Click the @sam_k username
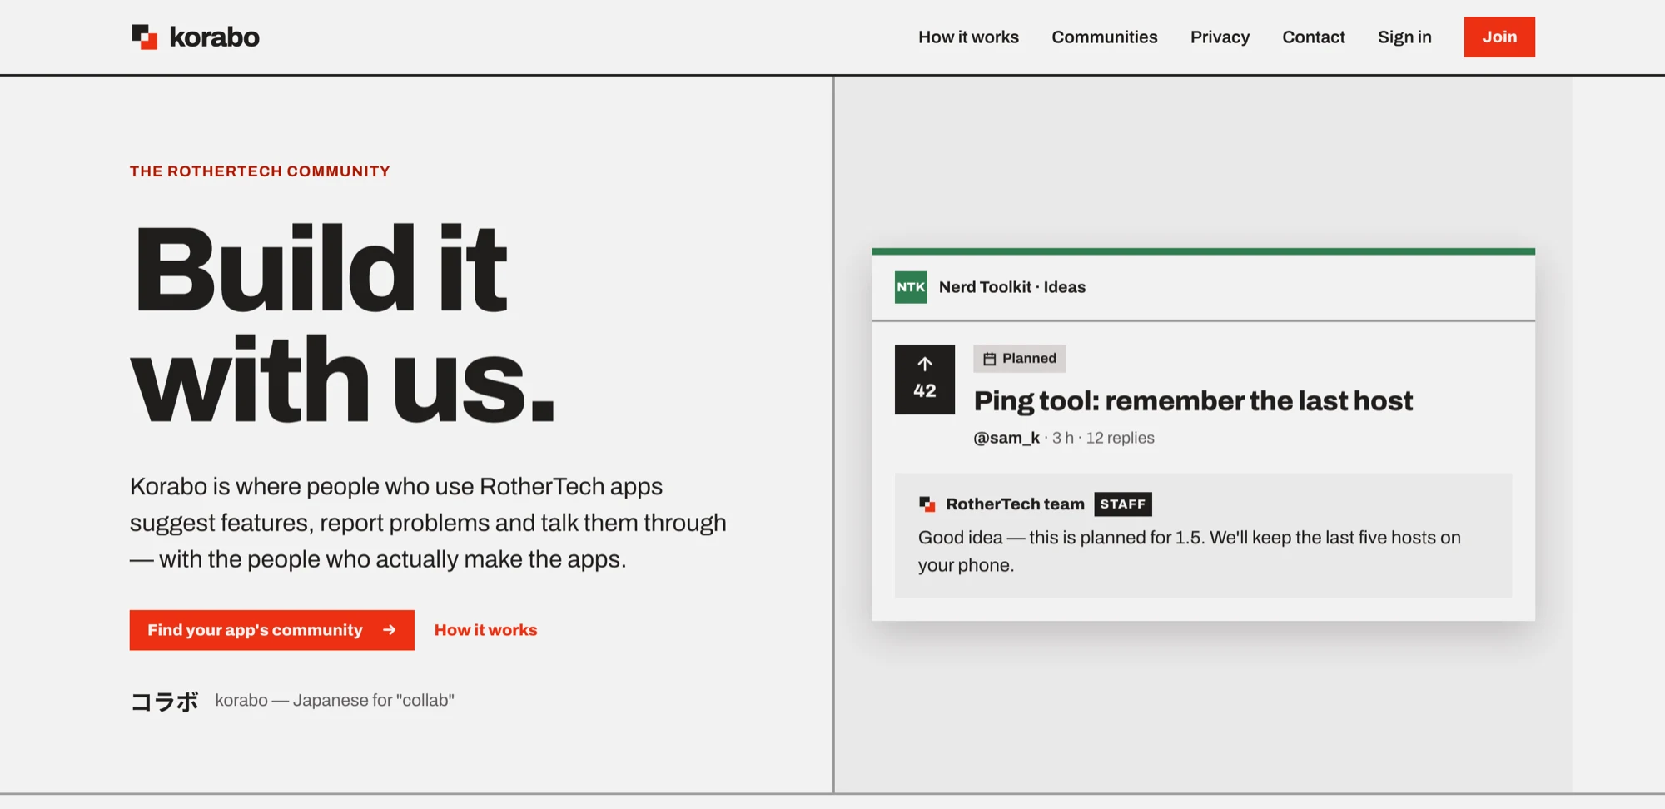 (x=1006, y=438)
